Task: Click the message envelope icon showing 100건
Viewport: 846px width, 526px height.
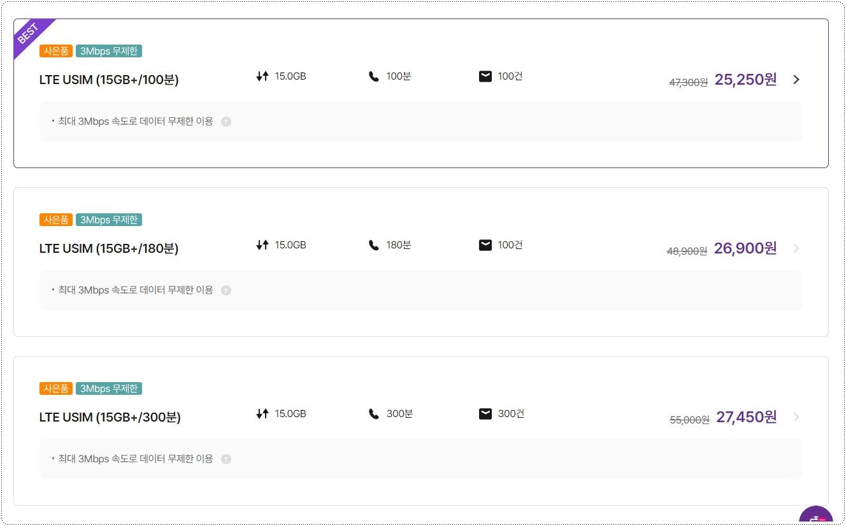Action: [485, 76]
